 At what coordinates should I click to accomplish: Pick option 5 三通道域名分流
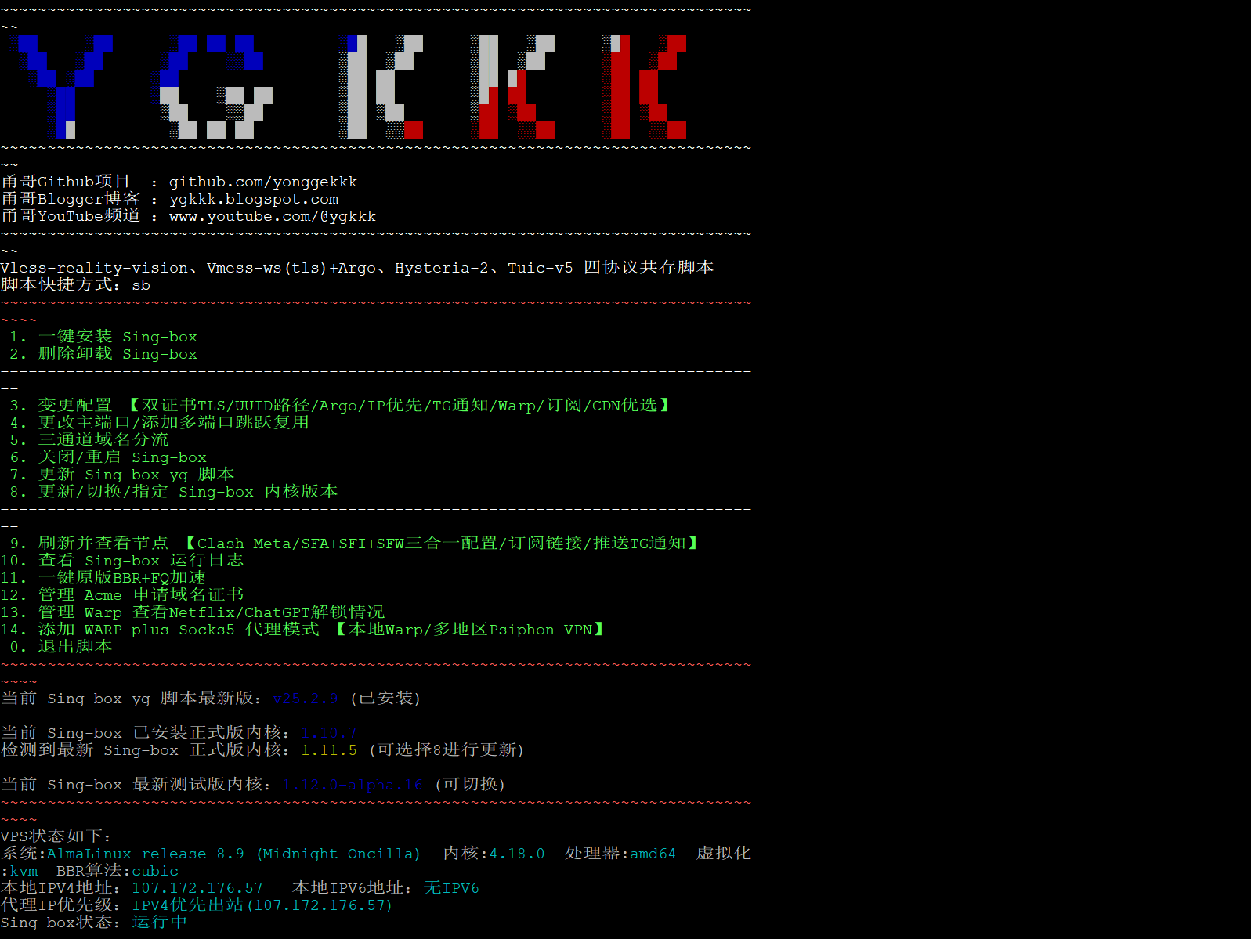point(103,440)
